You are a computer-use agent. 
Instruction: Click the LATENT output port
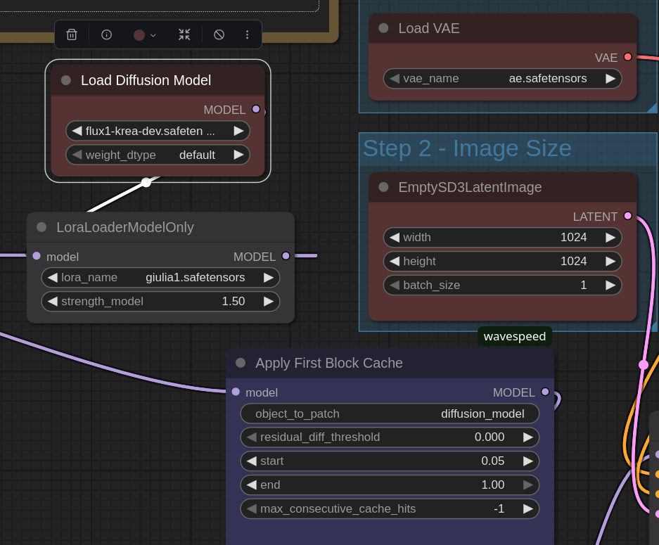(627, 216)
